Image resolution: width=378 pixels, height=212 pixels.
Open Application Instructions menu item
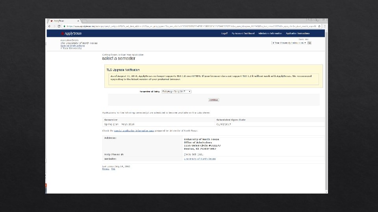[298, 33]
